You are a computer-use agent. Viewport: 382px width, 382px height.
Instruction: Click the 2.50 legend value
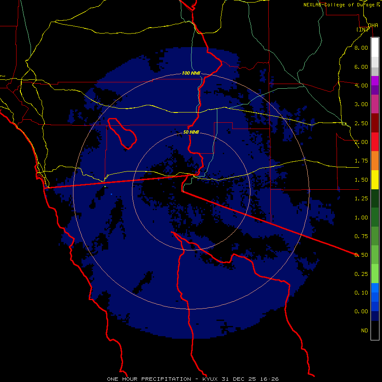click(361, 123)
